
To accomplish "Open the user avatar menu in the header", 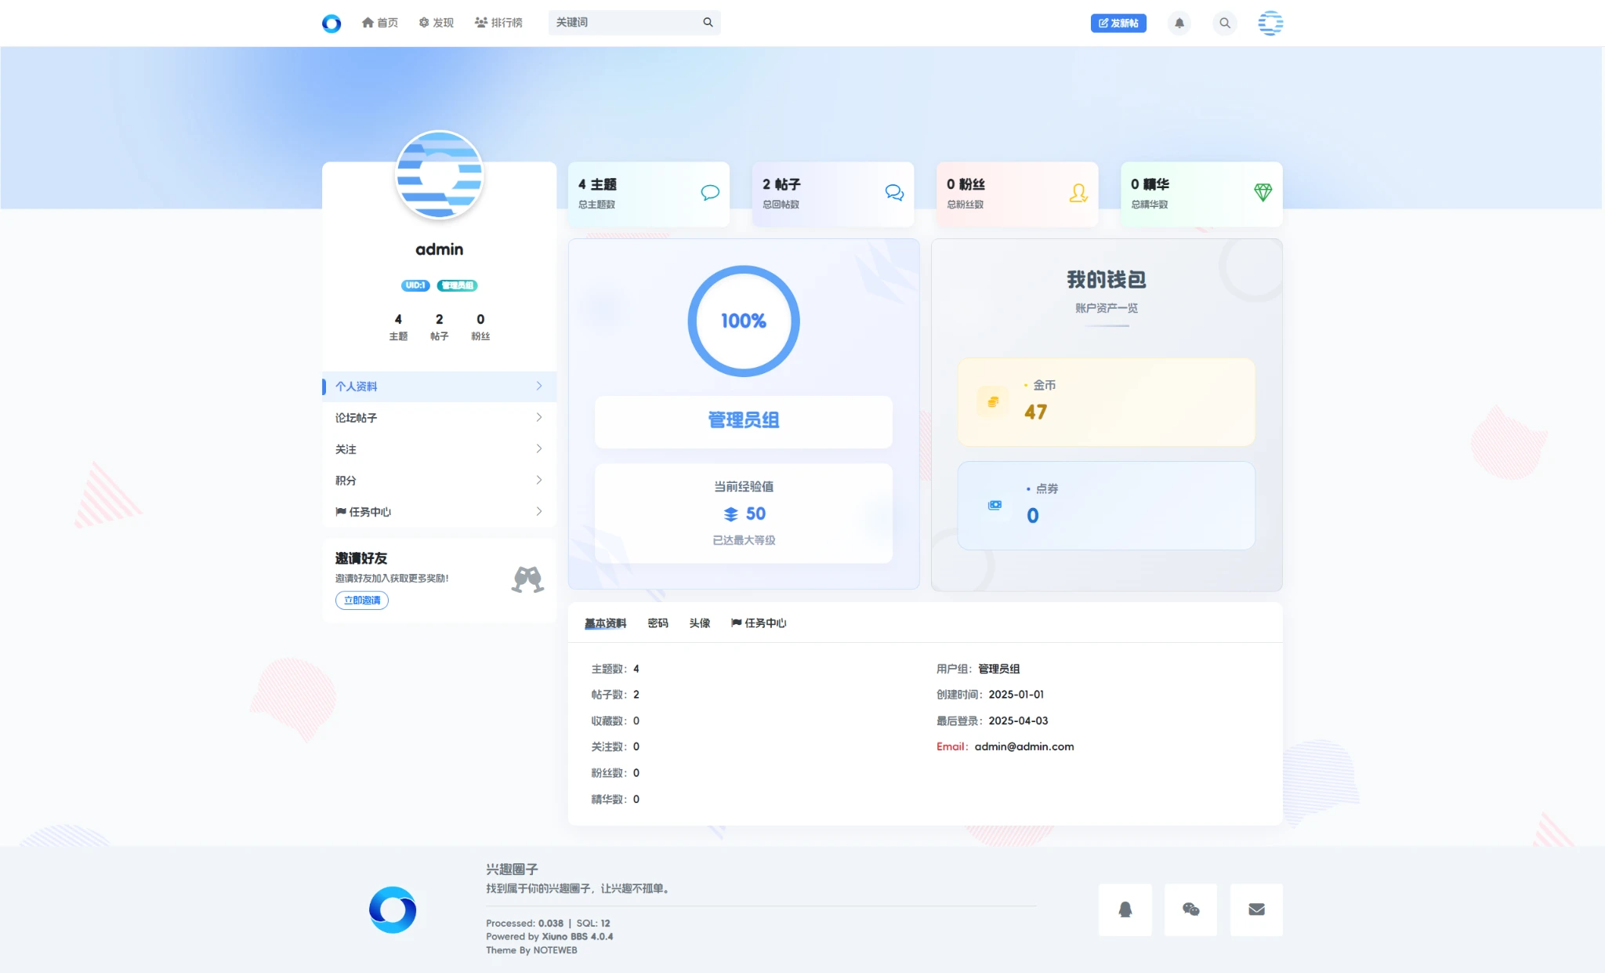I will pyautogui.click(x=1270, y=24).
